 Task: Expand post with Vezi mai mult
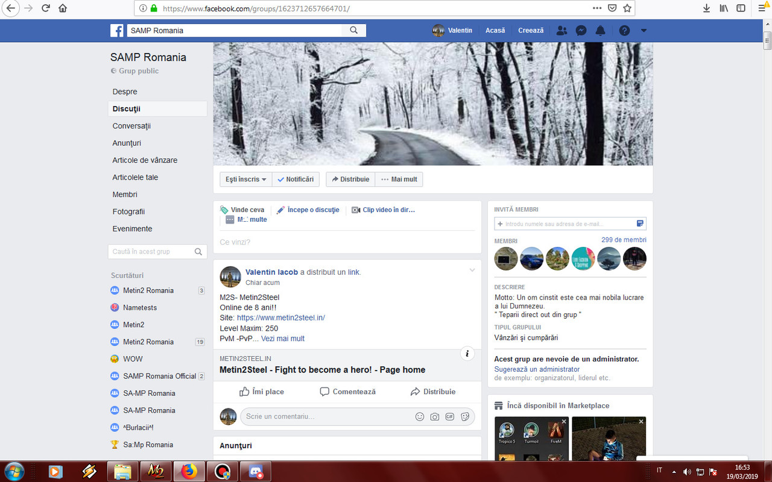pos(283,339)
